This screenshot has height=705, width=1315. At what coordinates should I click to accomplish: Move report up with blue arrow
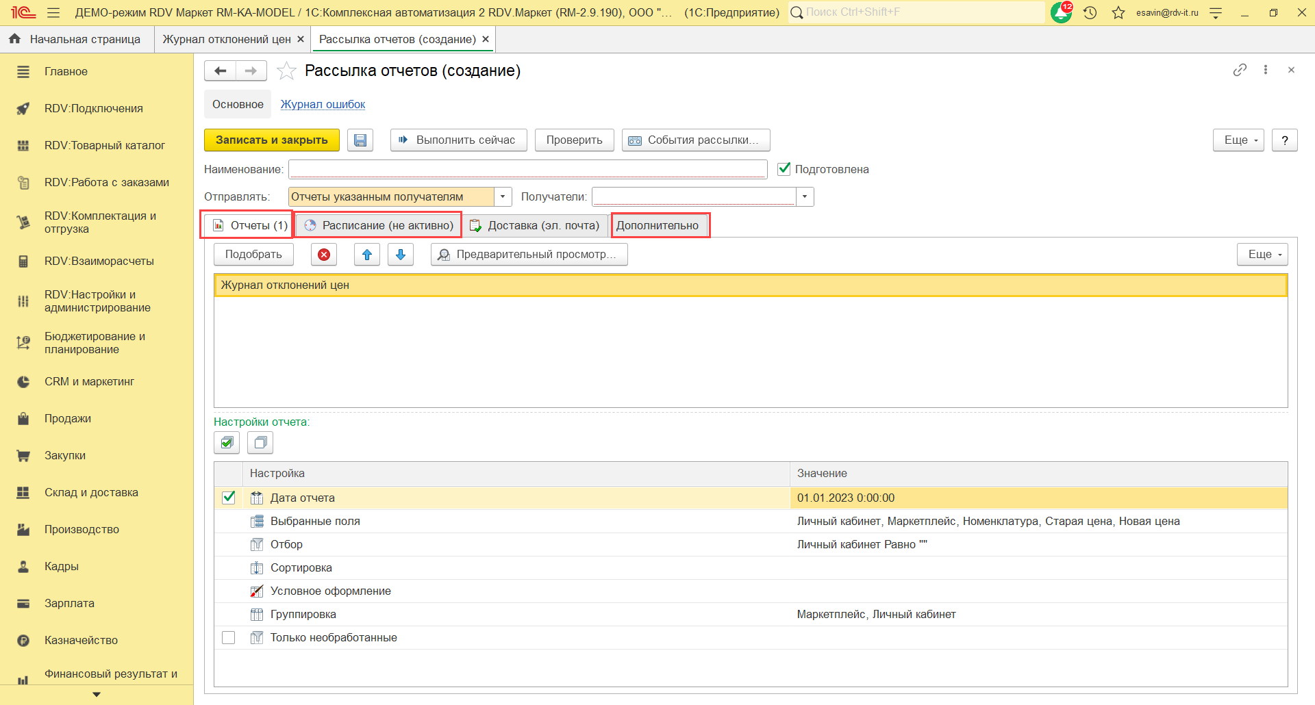tap(367, 255)
